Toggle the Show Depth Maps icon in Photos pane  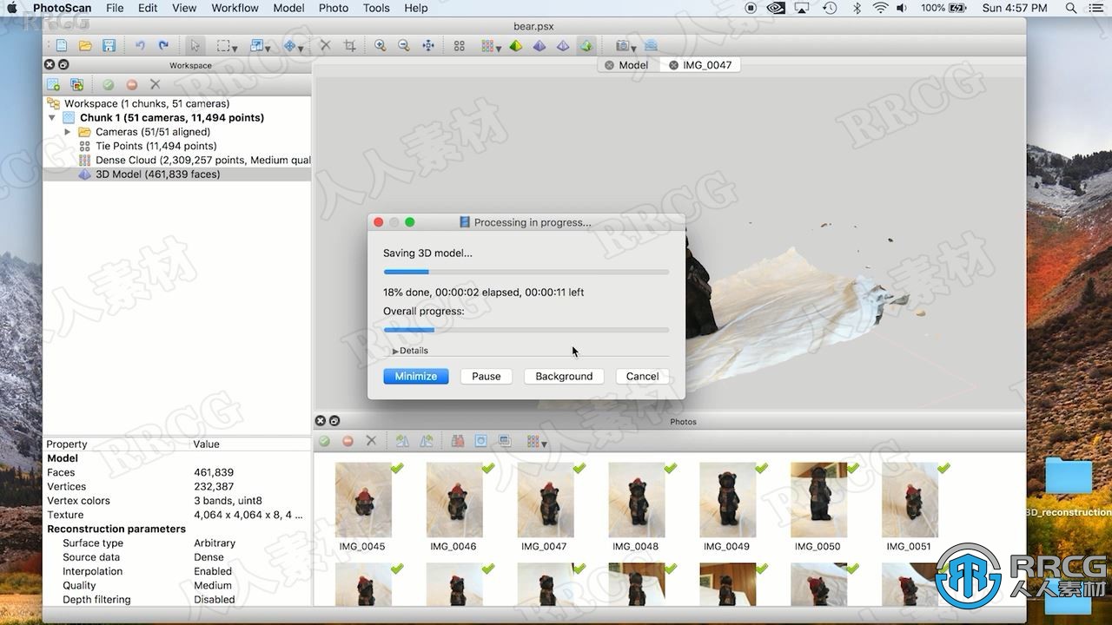(x=505, y=441)
